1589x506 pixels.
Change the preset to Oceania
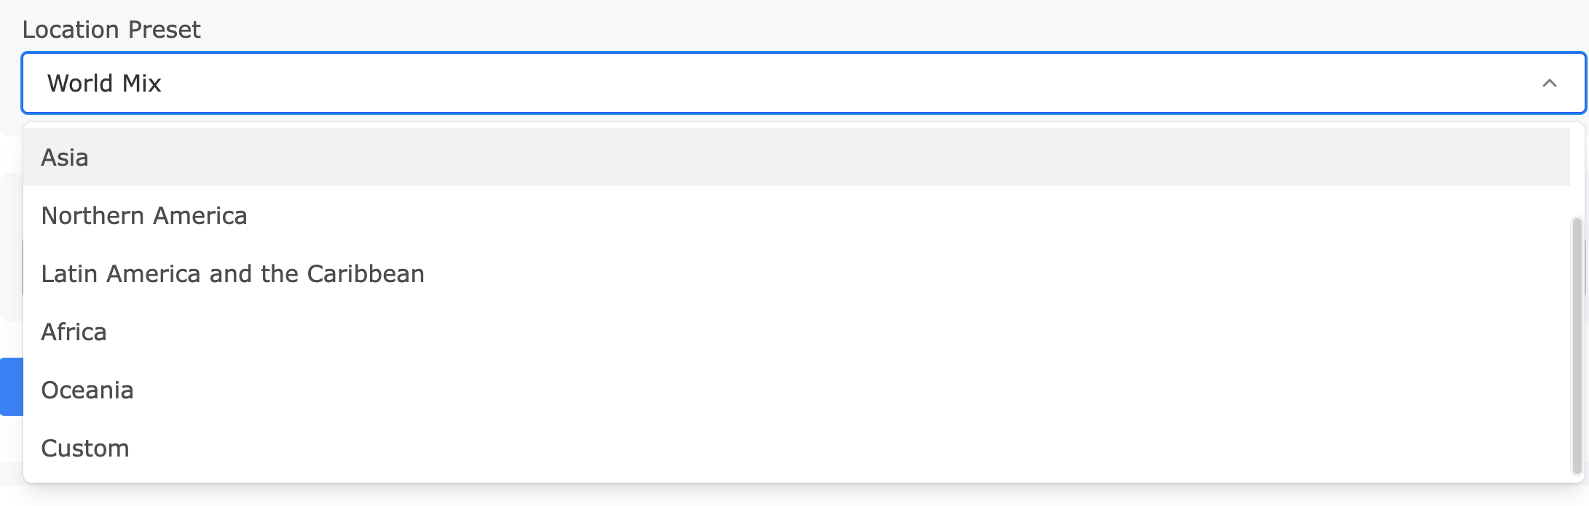tap(87, 390)
